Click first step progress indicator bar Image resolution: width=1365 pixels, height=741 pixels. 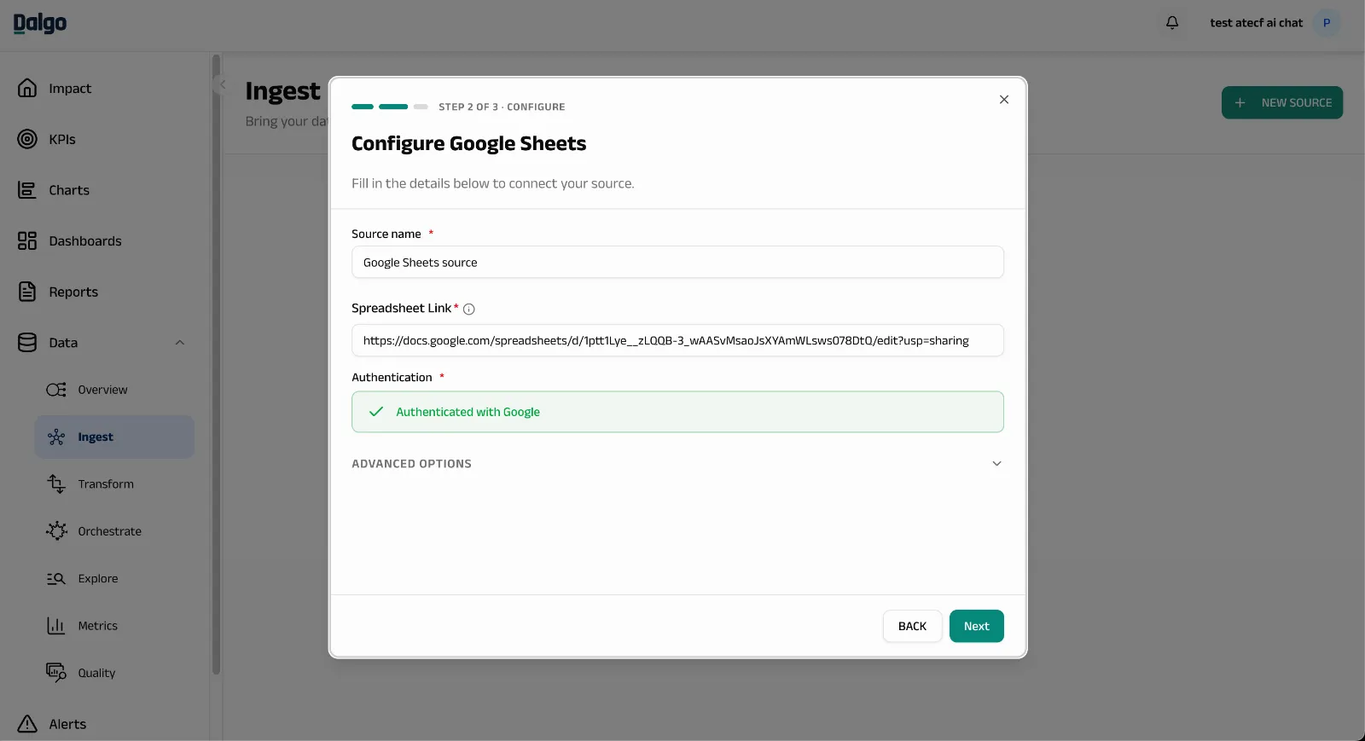pyautogui.click(x=363, y=107)
